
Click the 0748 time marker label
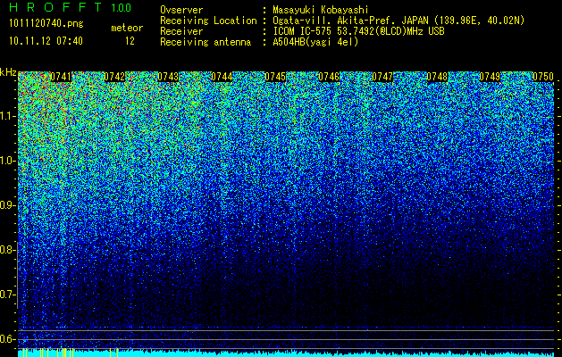[x=437, y=77]
